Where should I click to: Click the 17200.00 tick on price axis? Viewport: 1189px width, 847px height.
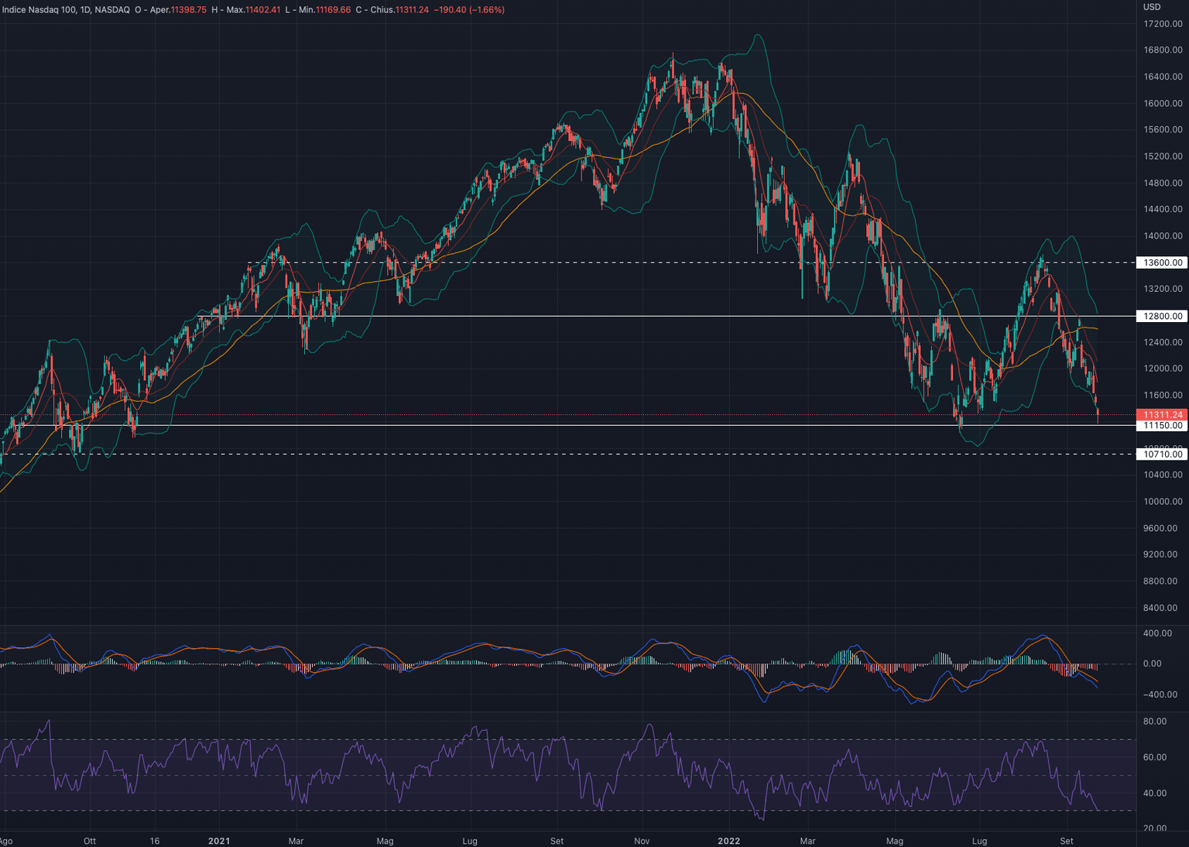1163,24
